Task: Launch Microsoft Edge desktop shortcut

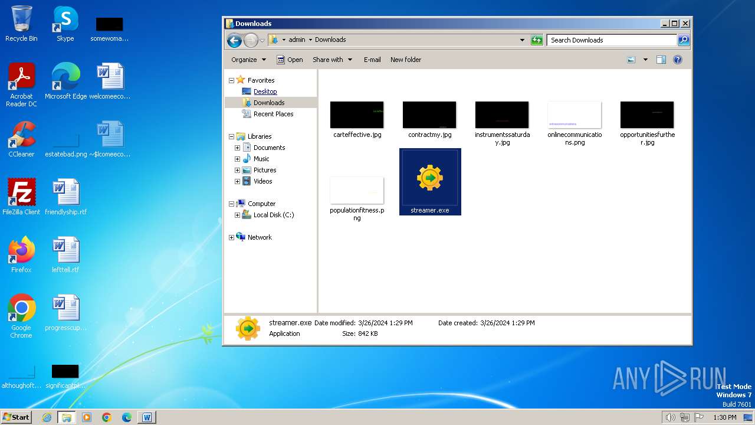Action: point(65,81)
